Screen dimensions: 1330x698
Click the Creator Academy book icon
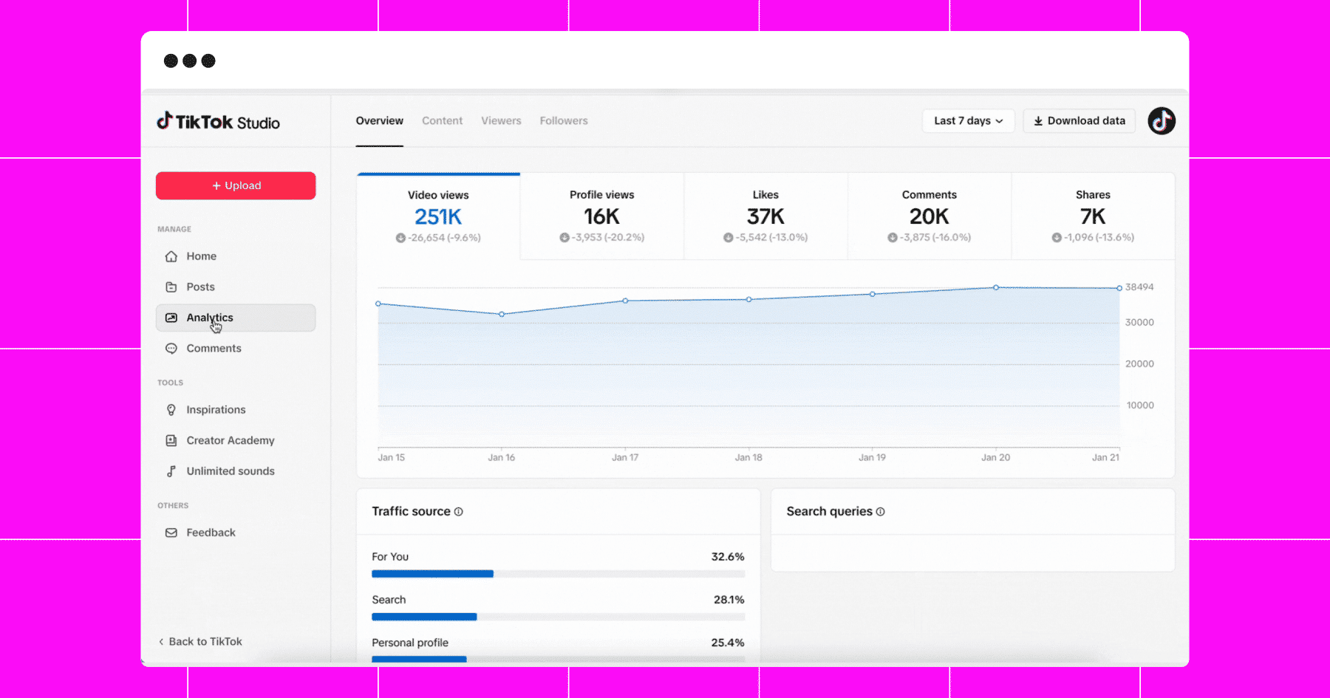pyautogui.click(x=171, y=440)
